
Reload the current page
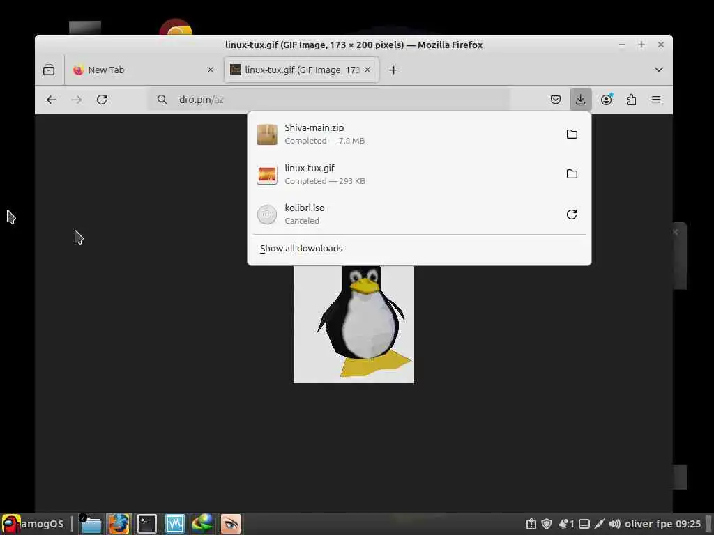(102, 100)
